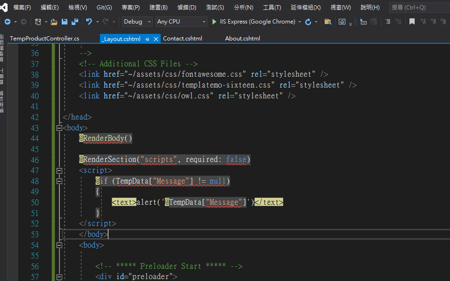
Task: Save the current file with the single disk icon
Action: [x=65, y=22]
